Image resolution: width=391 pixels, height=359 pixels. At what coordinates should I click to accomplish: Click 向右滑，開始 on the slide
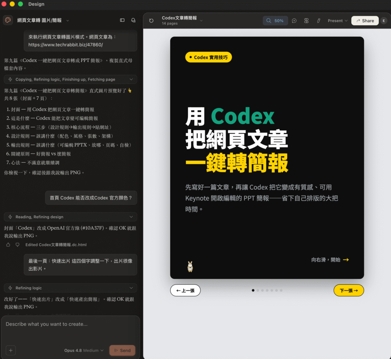(x=330, y=260)
